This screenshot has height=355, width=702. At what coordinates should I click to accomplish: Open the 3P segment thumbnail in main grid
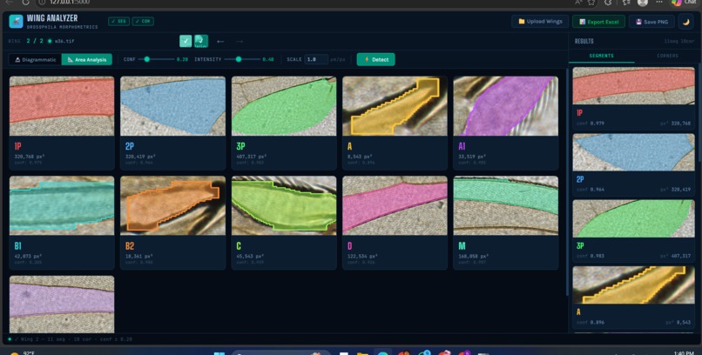284,106
